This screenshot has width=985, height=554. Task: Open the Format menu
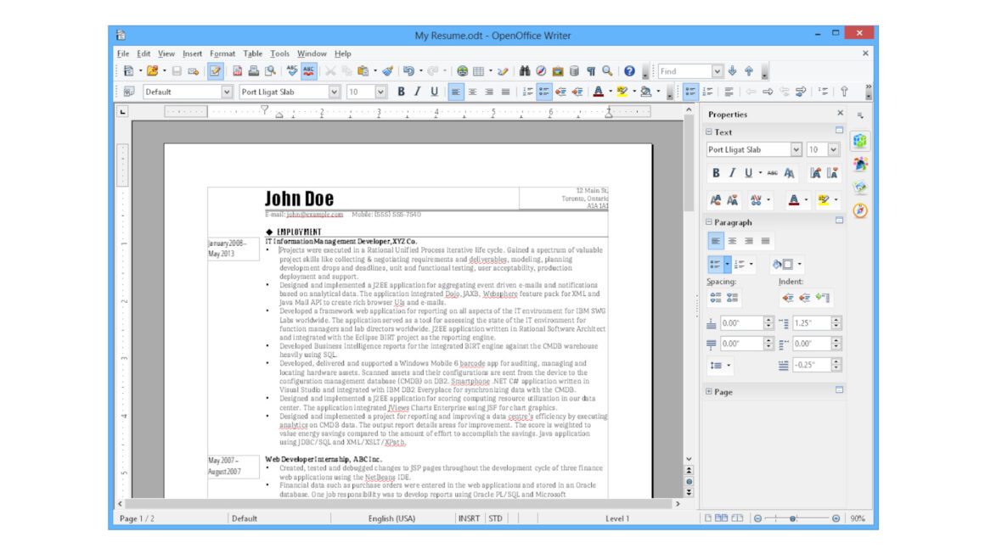[222, 53]
